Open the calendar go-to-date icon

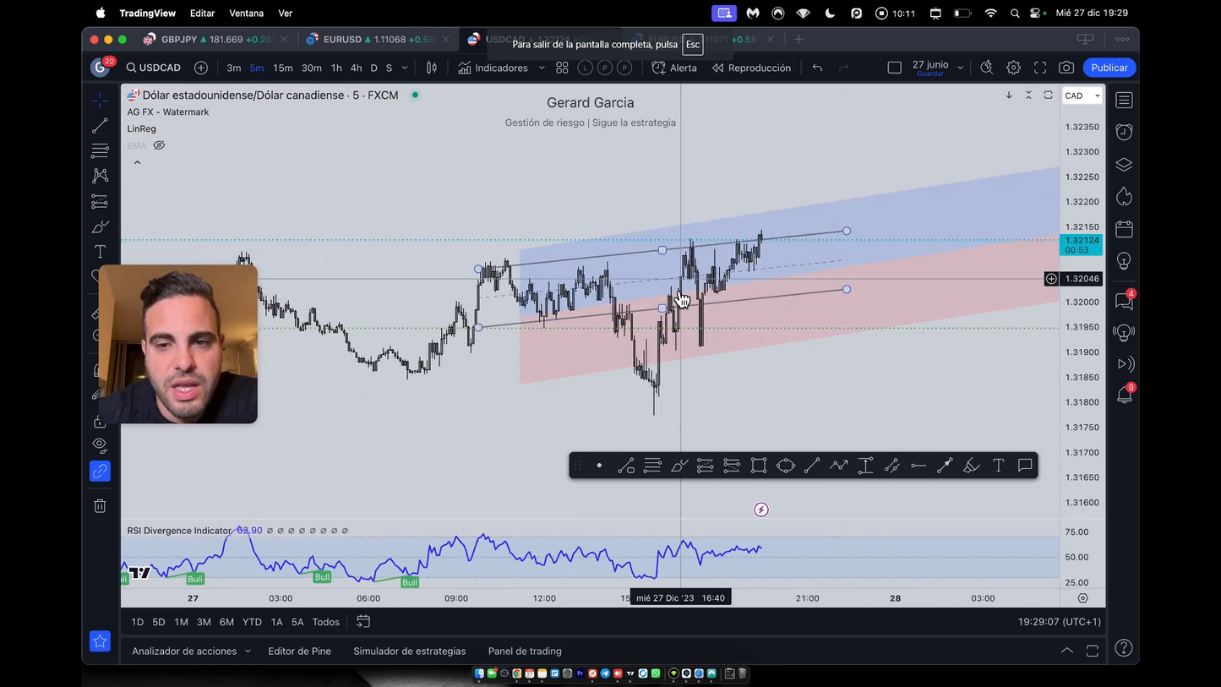click(x=363, y=622)
